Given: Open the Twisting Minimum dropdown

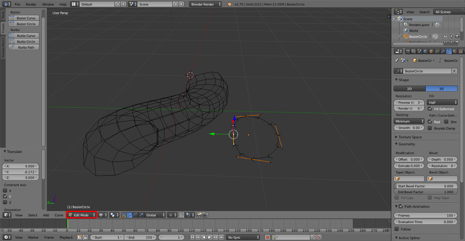Looking at the screenshot, I should (x=409, y=121).
